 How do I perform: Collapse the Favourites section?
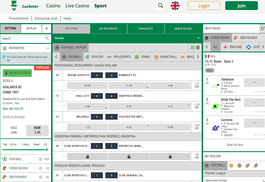point(48,48)
